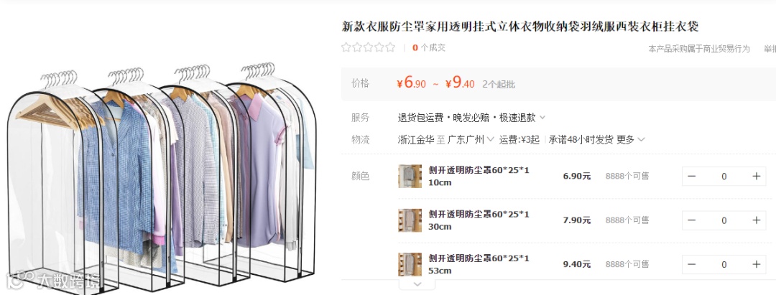Increase quantity for the 110cm dust cover

tap(756, 177)
